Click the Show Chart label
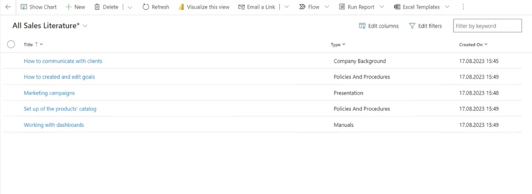Image resolution: width=532 pixels, height=194 pixels. [x=43, y=7]
